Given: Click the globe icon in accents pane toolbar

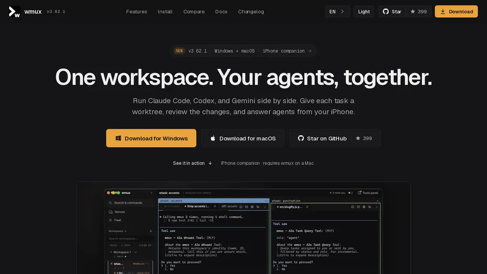Looking at the screenshot, I should pos(252,206).
